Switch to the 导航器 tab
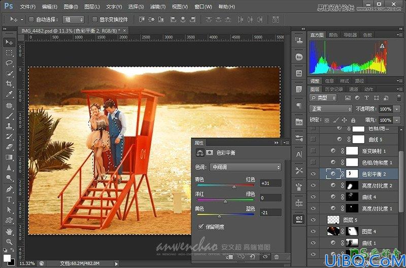Image resolution: width=406 pixels, height=268 pixels. point(350,35)
